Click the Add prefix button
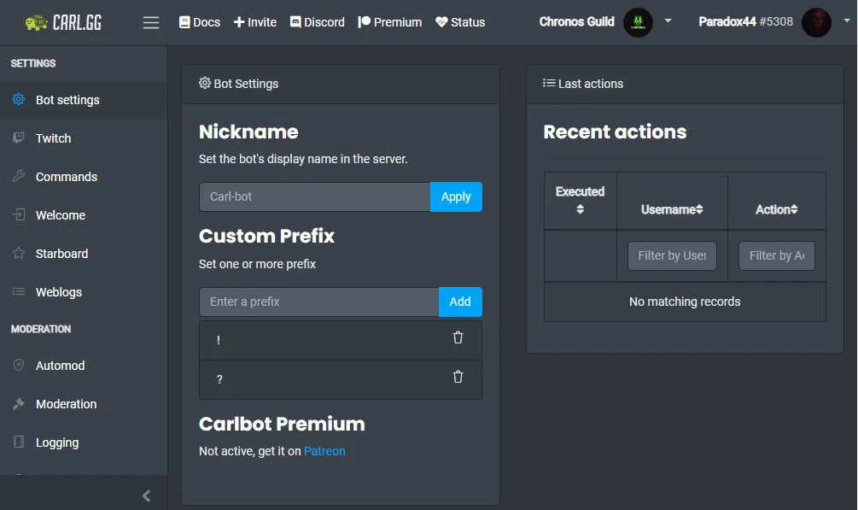Viewport: 858px width, 510px height. coord(460,302)
